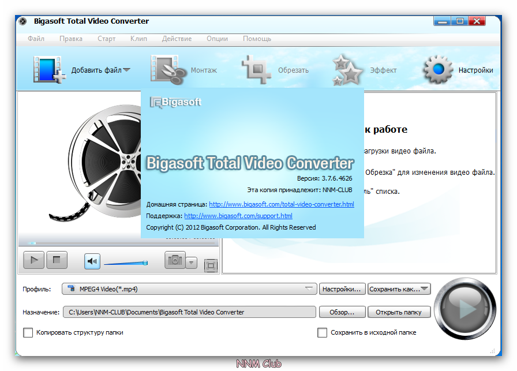Adjust the volume slider
The height and width of the screenshot is (371, 517).
pyautogui.click(x=126, y=263)
